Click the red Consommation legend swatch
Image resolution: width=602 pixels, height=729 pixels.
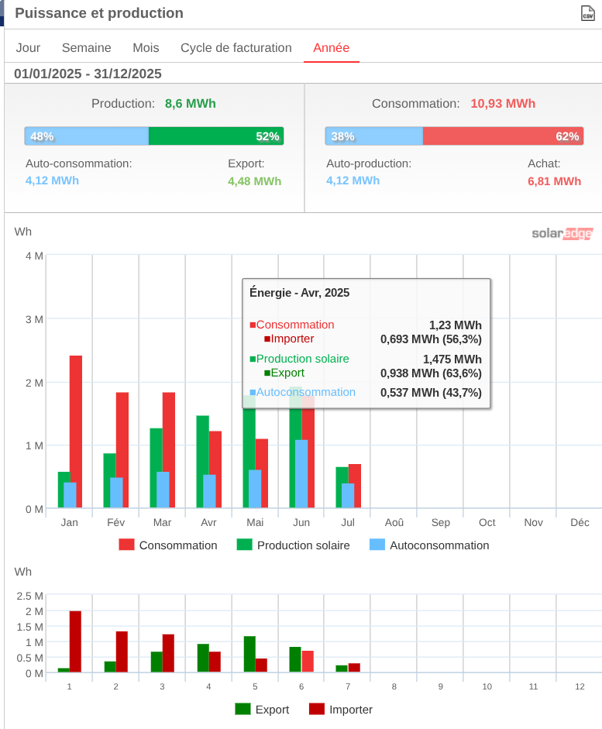coord(126,545)
